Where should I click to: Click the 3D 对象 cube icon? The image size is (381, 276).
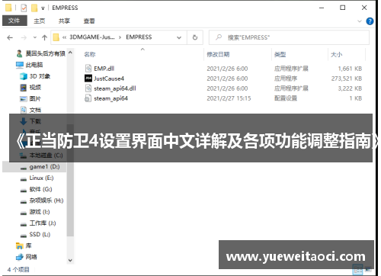24,76
